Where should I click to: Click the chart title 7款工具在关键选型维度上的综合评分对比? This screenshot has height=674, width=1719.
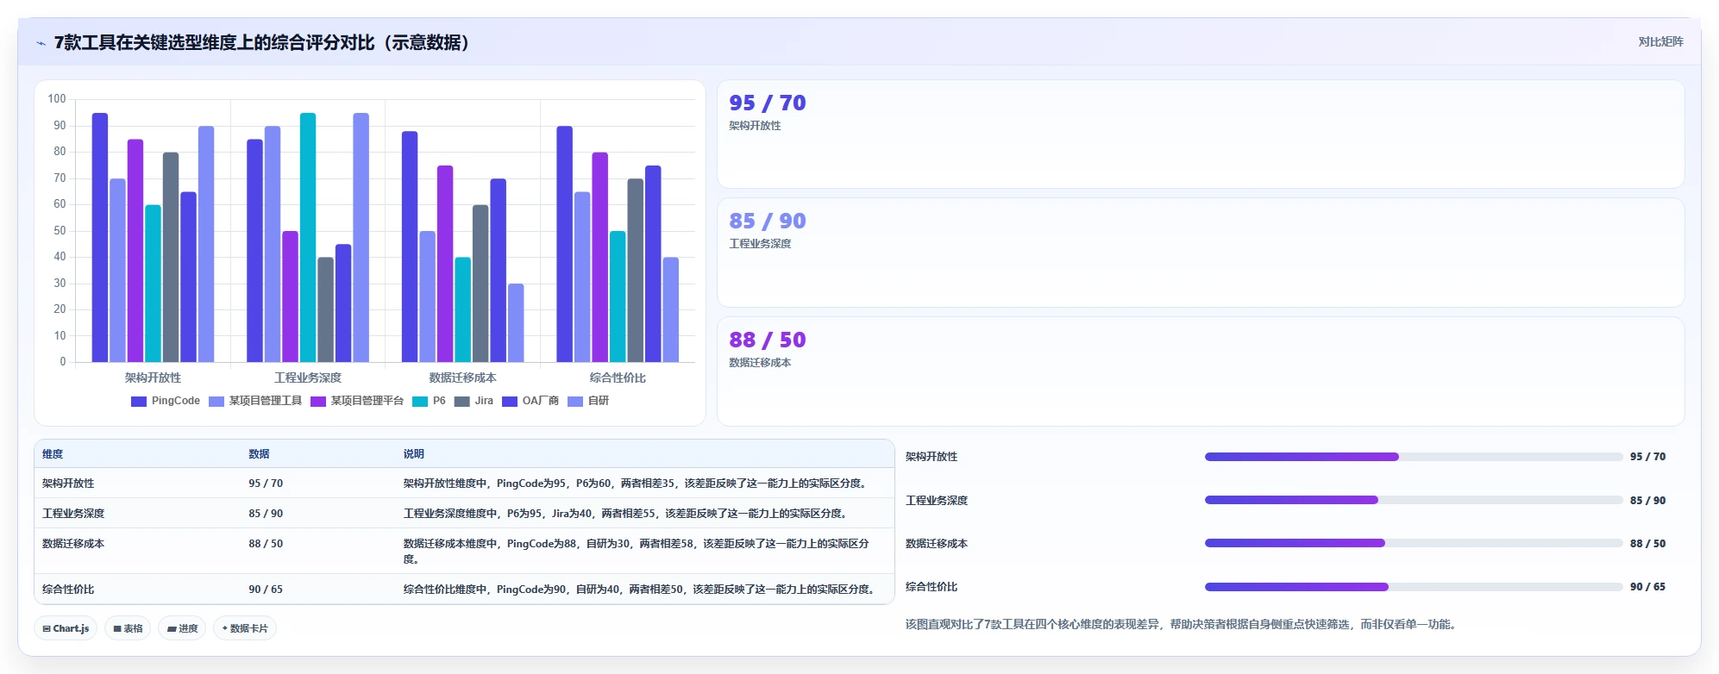[261, 43]
